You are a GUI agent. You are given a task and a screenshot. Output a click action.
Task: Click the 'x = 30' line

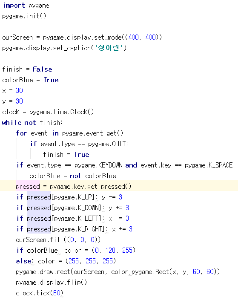pyautogui.click(x=12, y=90)
